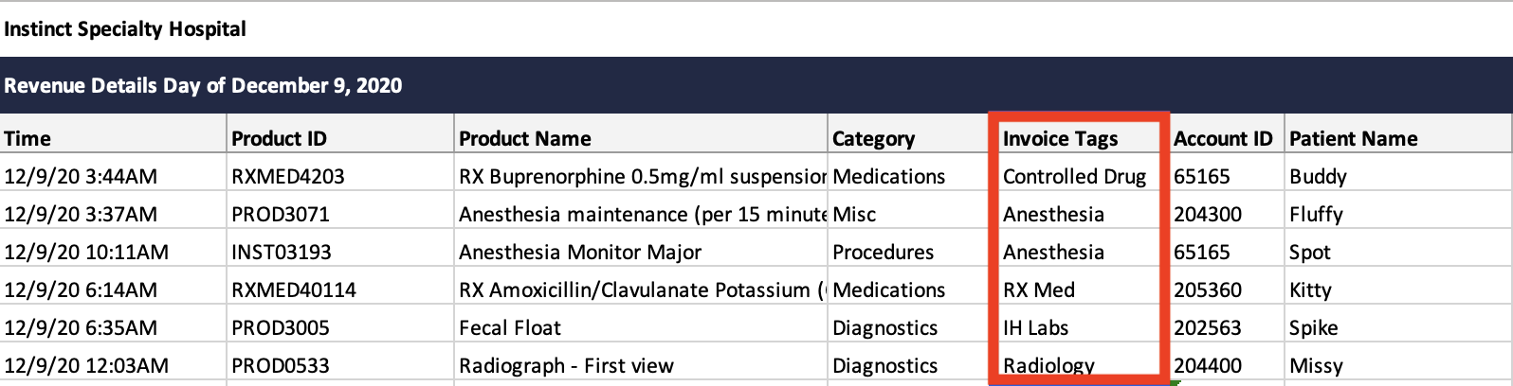Select the Account ID header cell
The image size is (1513, 386).
(1227, 138)
